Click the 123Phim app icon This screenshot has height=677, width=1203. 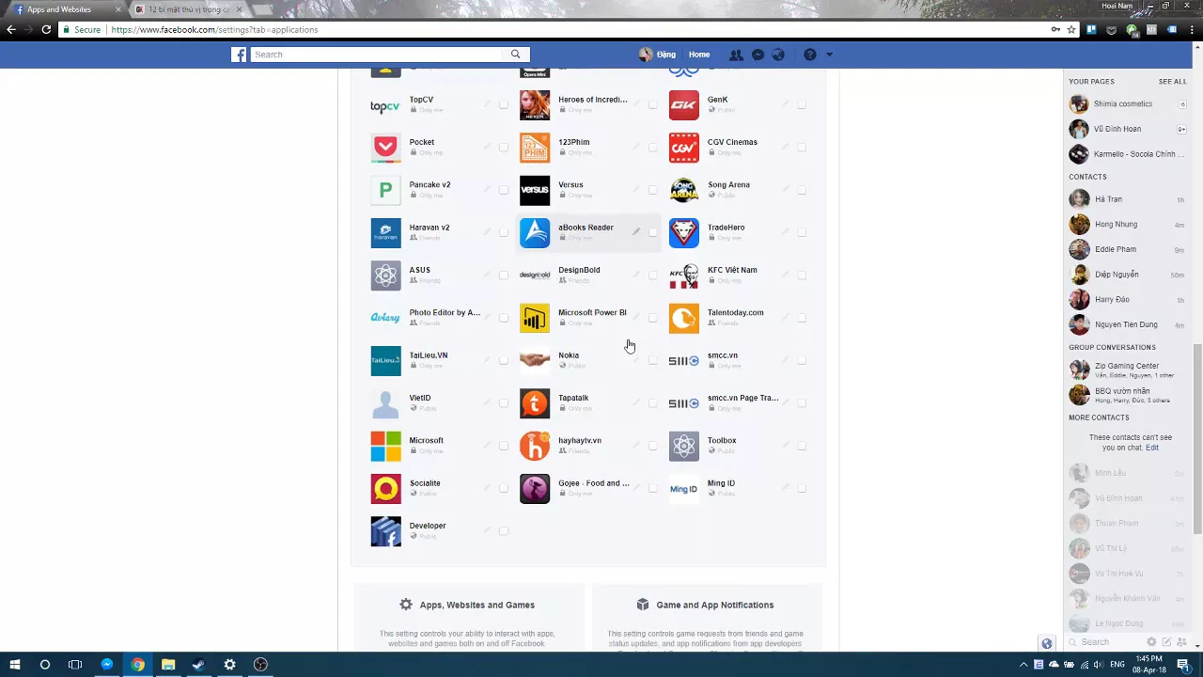pos(535,148)
